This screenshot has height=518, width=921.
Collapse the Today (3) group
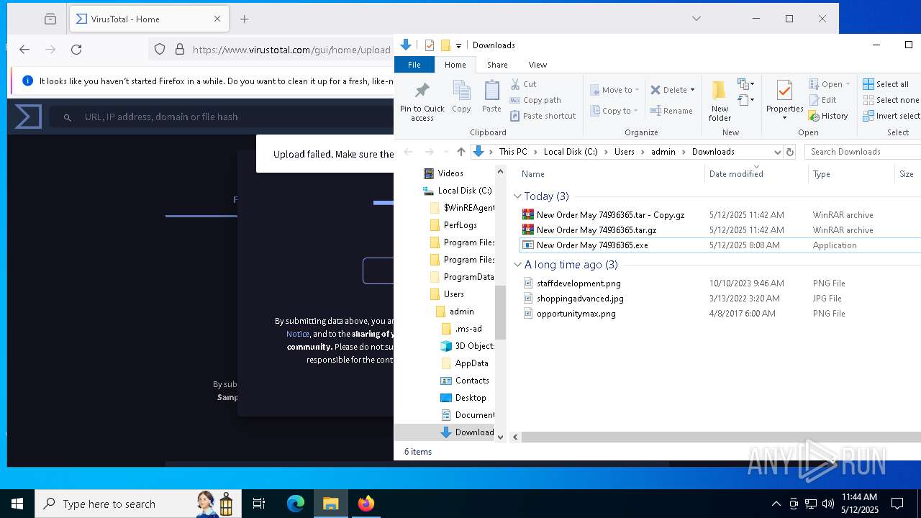(x=517, y=196)
